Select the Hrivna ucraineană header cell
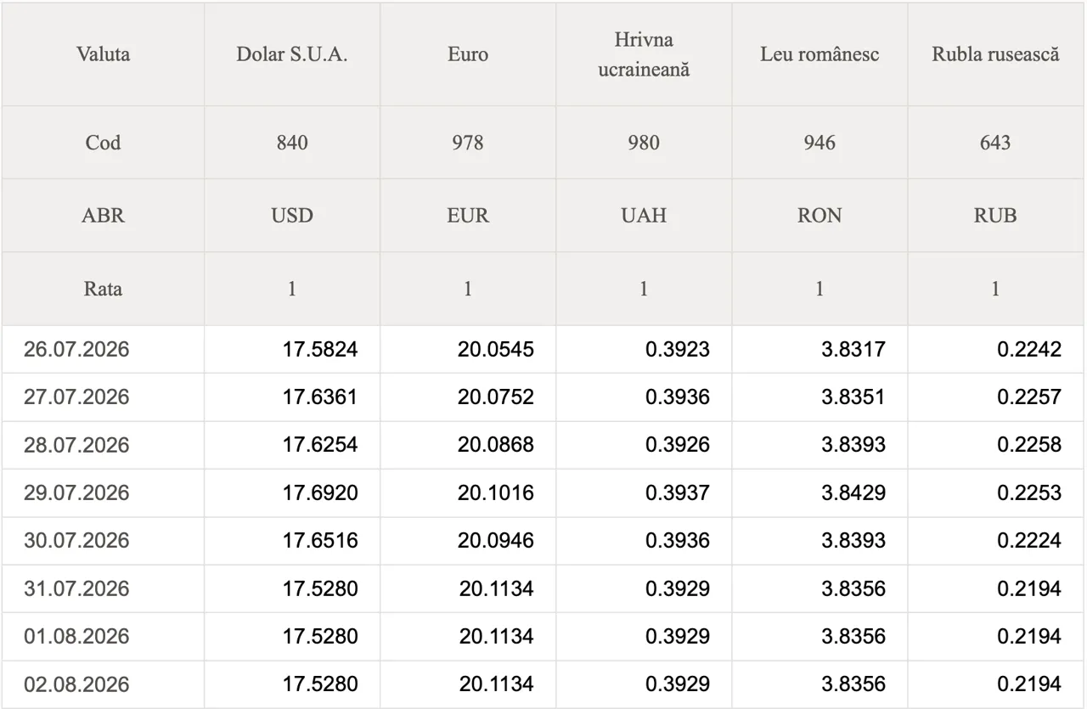Screen dimensions: 1087x709 click(644, 54)
